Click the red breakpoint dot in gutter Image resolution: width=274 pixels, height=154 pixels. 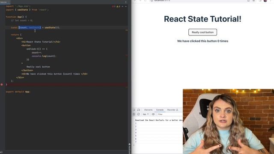(2, 85)
